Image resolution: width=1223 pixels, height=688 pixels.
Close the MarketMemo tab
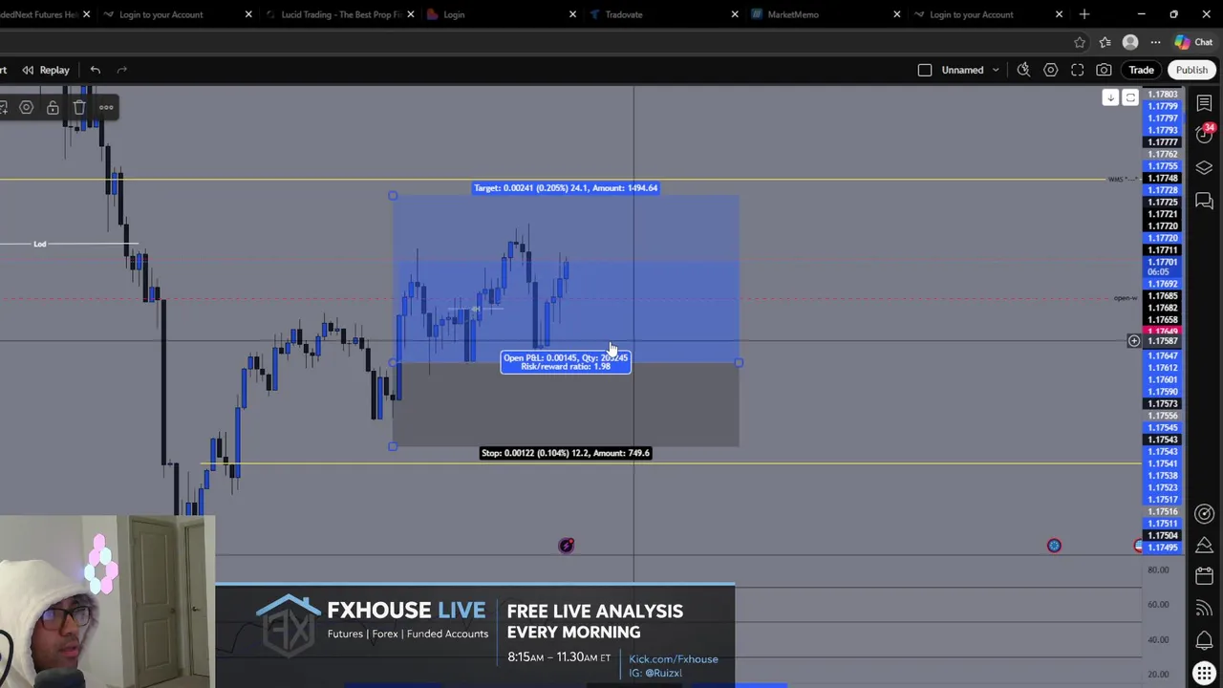click(x=897, y=14)
